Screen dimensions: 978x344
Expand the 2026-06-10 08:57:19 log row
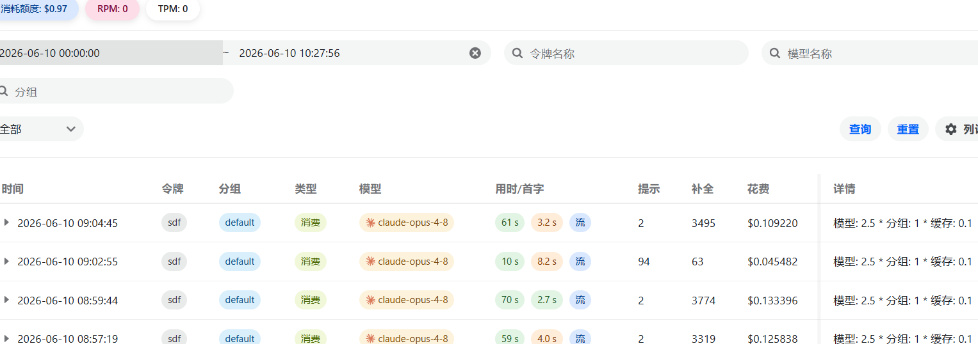pos(6,338)
